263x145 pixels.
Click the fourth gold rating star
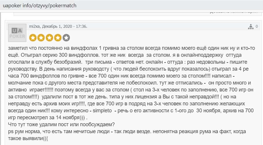click(x=58, y=38)
